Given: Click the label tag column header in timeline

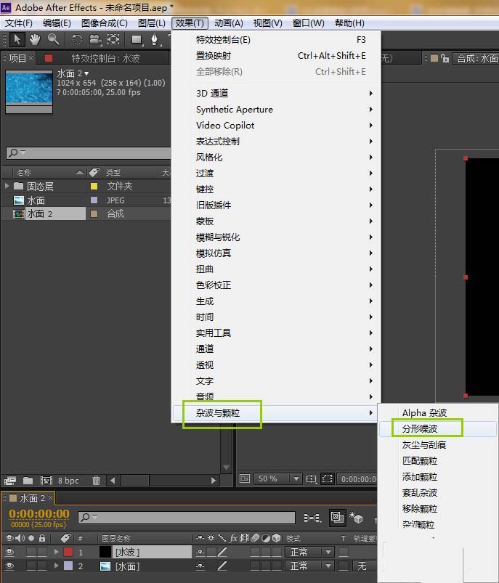Looking at the screenshot, I should pyautogui.click(x=65, y=538).
